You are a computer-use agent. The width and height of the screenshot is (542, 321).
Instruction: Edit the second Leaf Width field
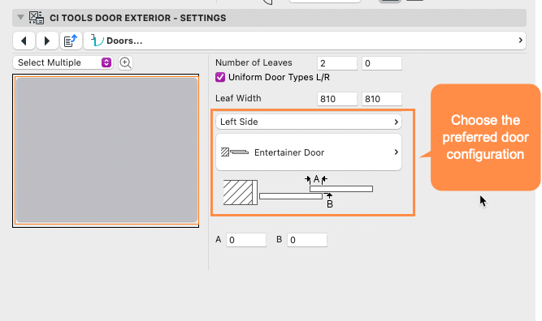click(382, 99)
